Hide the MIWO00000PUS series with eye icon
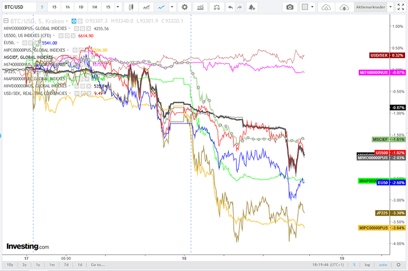The image size is (408, 271). coord(76,28)
